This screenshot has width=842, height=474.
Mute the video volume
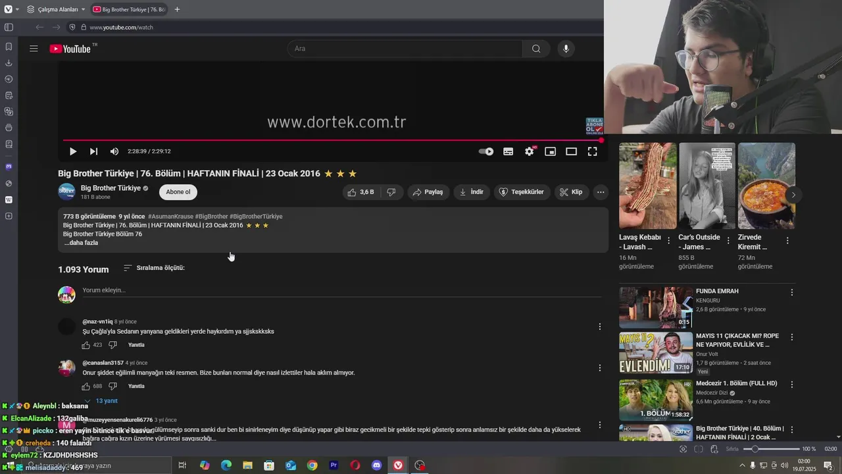coord(114,151)
